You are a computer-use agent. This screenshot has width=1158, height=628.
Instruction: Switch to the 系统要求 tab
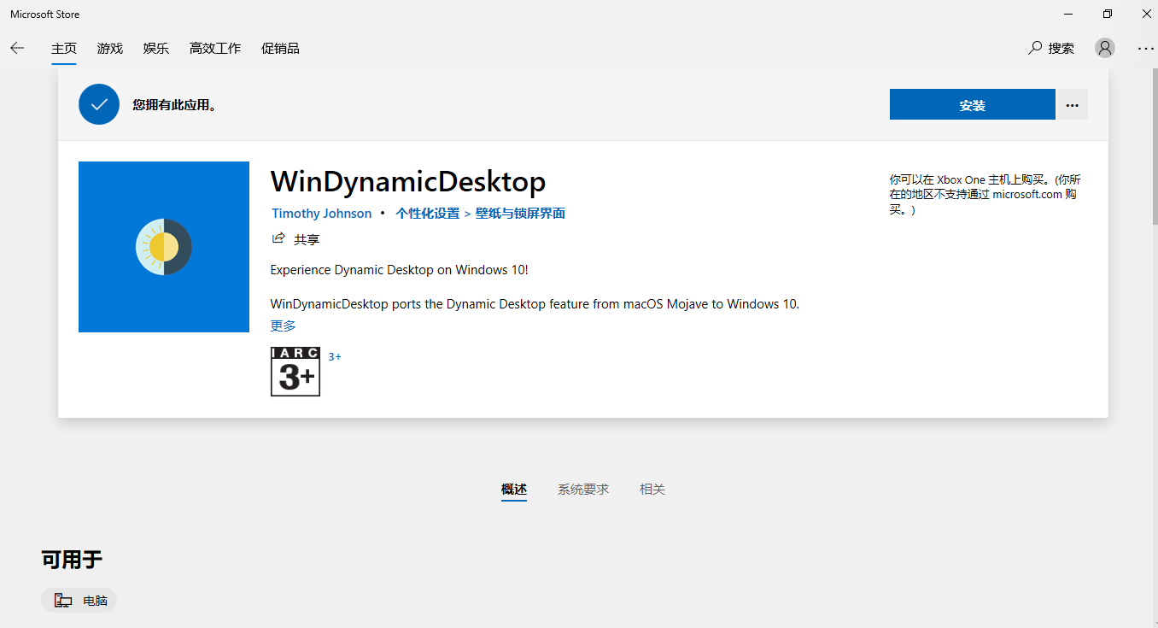tap(583, 489)
